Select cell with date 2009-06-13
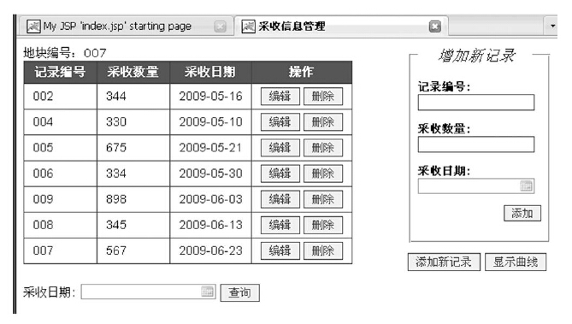The image size is (572, 324). 210,225
